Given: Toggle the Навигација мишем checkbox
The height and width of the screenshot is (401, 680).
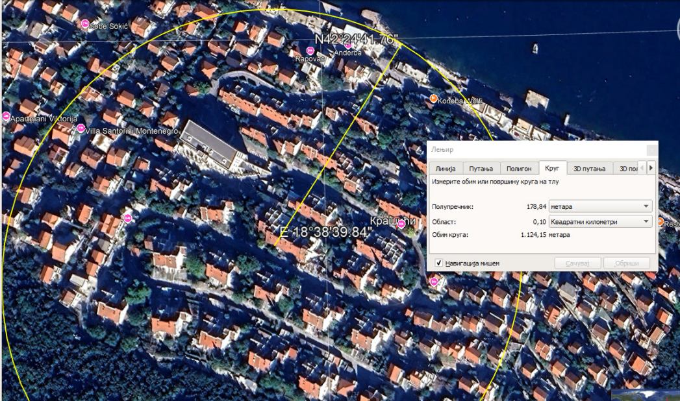Looking at the screenshot, I should pos(439,263).
